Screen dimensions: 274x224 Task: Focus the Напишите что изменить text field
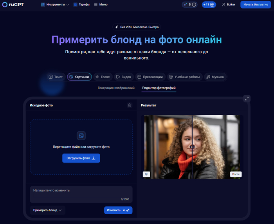coord(81,193)
